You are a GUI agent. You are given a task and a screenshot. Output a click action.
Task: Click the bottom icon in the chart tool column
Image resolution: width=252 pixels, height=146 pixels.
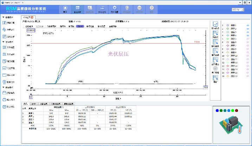coord(215,78)
